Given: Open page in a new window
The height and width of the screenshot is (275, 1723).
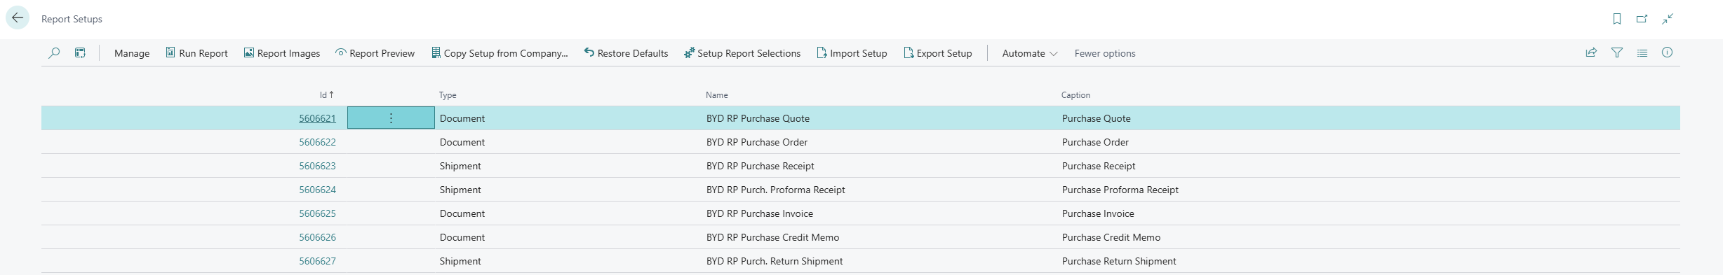Looking at the screenshot, I should pos(1642,19).
